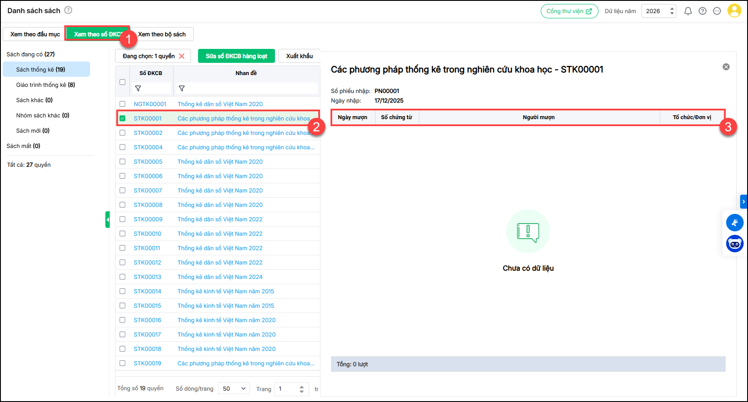This screenshot has width=748, height=402.
Task: Switch to Xem theo đầu mục tab
Action: tap(35, 34)
